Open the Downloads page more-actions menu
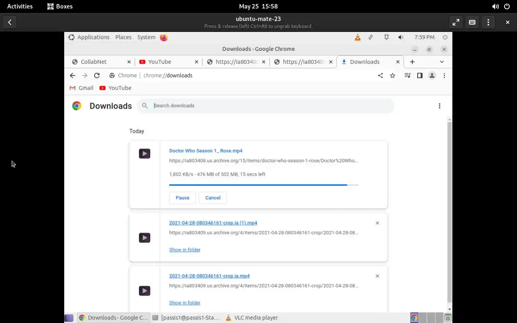Viewport: 517px width, 323px height. 439,106
